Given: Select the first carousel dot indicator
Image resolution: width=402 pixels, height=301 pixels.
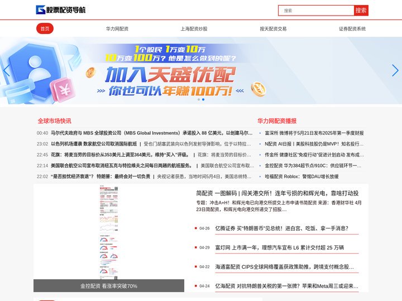Looking at the screenshot, I should [x=199, y=99].
